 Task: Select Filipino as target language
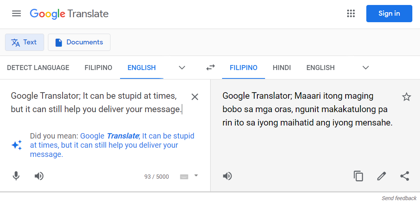pos(244,68)
